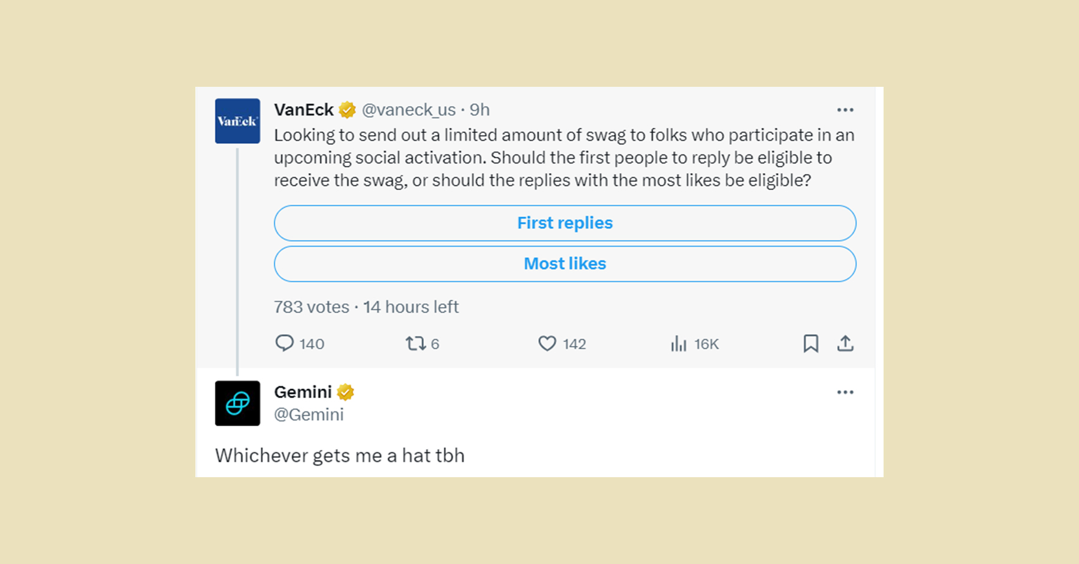Vote for First replies option
The image size is (1079, 564).
coord(565,223)
